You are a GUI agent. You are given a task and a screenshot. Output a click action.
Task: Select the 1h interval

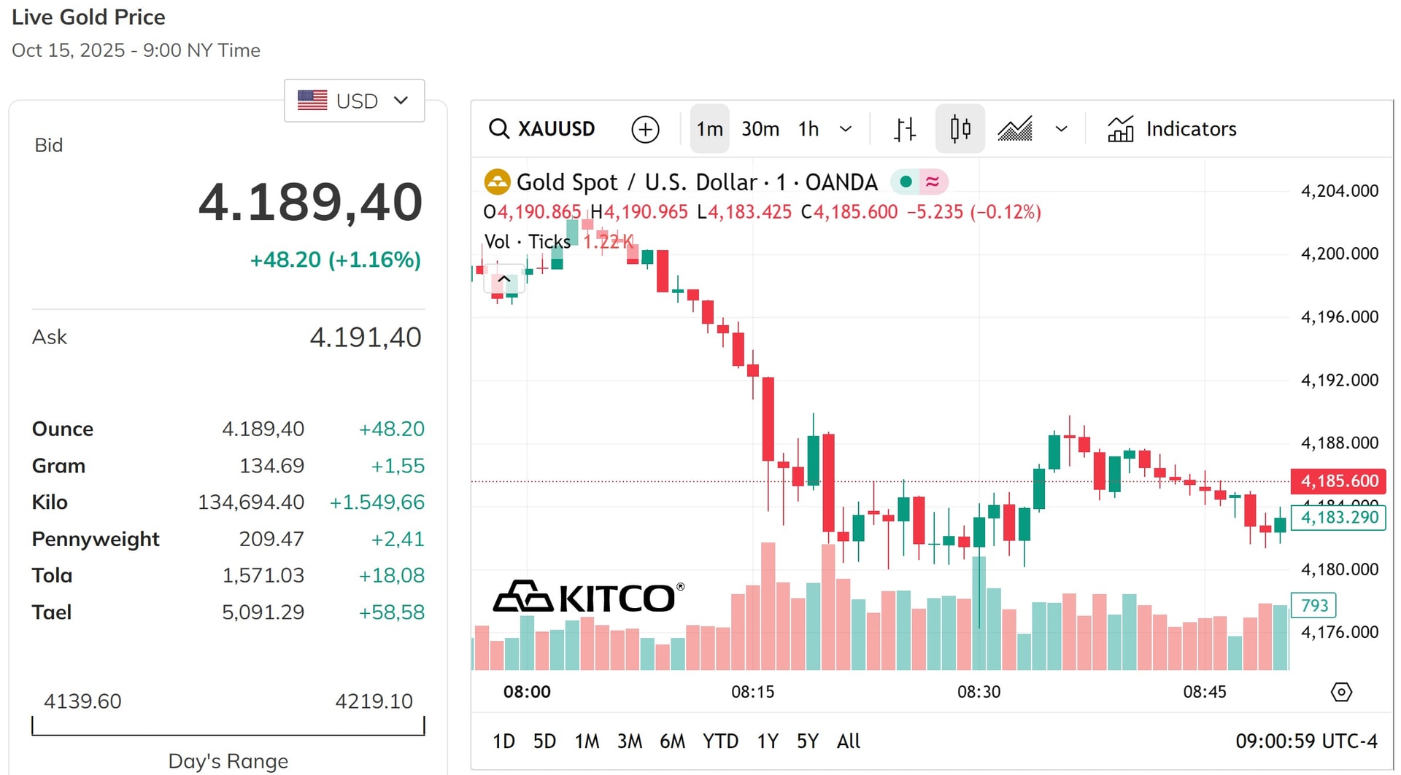[x=808, y=129]
